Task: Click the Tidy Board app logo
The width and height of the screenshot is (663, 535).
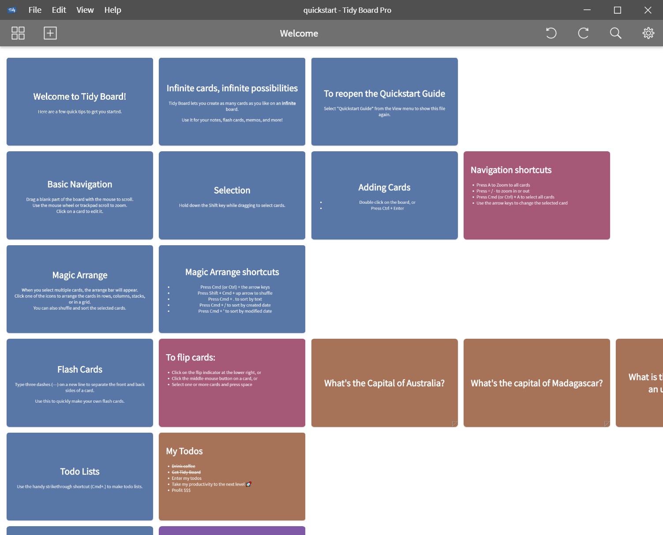Action: (12, 10)
